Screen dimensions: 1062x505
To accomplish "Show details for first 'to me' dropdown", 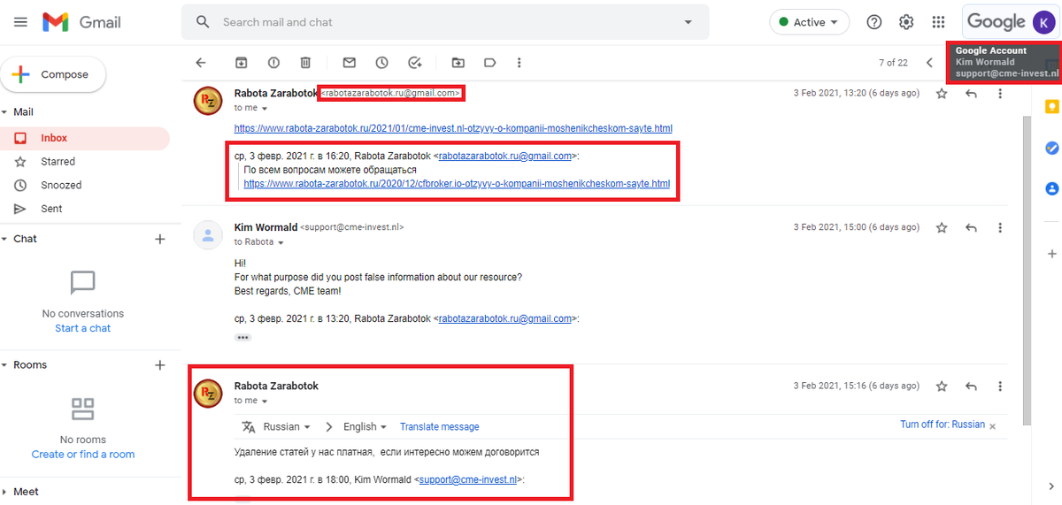I will [x=265, y=108].
